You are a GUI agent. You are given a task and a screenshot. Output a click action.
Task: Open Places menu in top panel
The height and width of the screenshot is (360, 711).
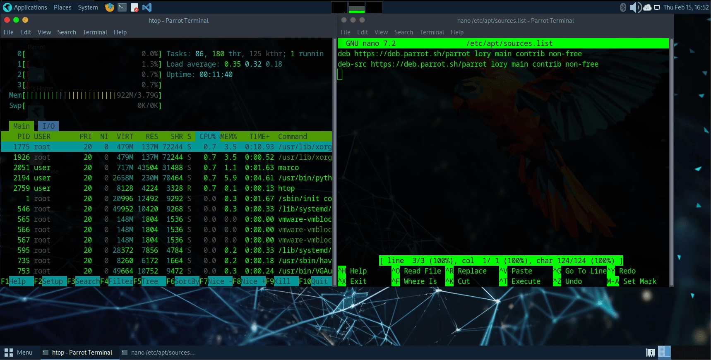coord(62,7)
